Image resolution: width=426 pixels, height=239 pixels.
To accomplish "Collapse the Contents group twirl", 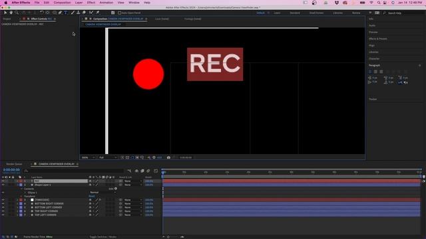I will pyautogui.click(x=21, y=189).
